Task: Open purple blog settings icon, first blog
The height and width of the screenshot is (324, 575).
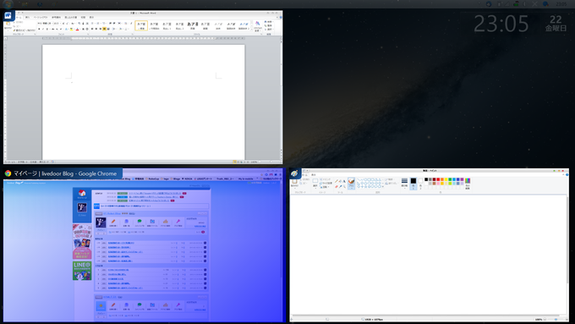Action: coord(178,222)
